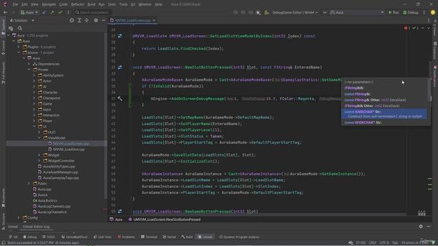This screenshot has height=246, width=438.
Task: Open the Navigate menu
Action: (49, 4)
